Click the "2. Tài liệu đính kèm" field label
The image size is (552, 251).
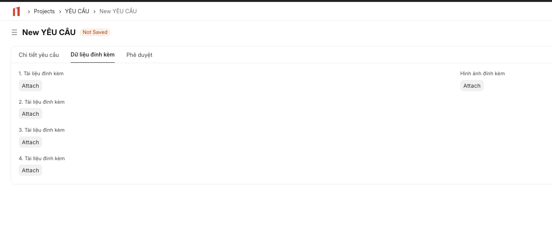41,102
